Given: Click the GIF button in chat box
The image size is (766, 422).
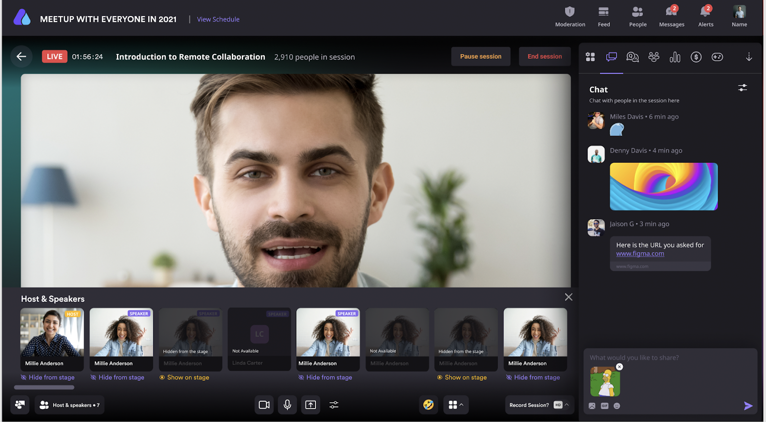Looking at the screenshot, I should coord(605,406).
